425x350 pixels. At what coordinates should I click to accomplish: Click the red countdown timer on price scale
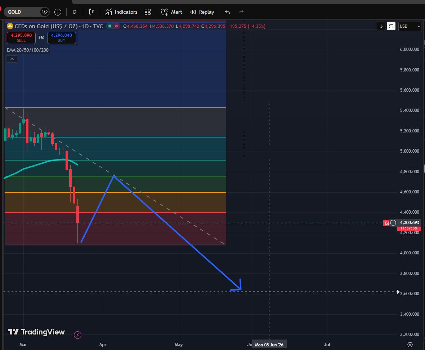(409, 228)
